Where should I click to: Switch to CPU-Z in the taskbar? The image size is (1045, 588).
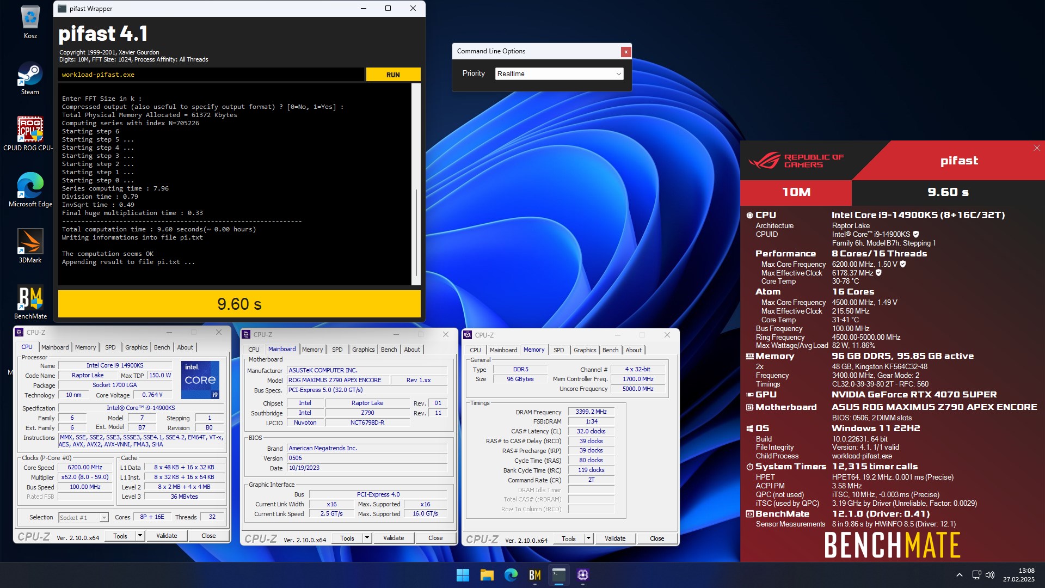click(583, 575)
